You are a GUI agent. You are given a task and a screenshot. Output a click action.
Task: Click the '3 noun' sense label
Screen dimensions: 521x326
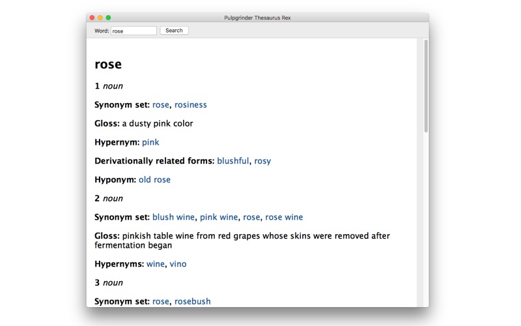[109, 283]
